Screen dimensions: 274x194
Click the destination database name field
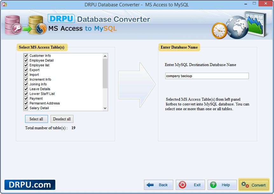207,76
